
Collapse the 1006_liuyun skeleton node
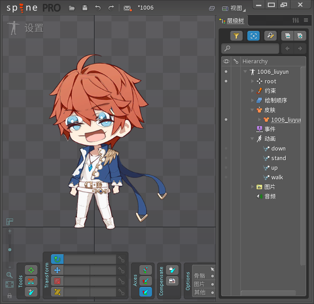point(245,72)
